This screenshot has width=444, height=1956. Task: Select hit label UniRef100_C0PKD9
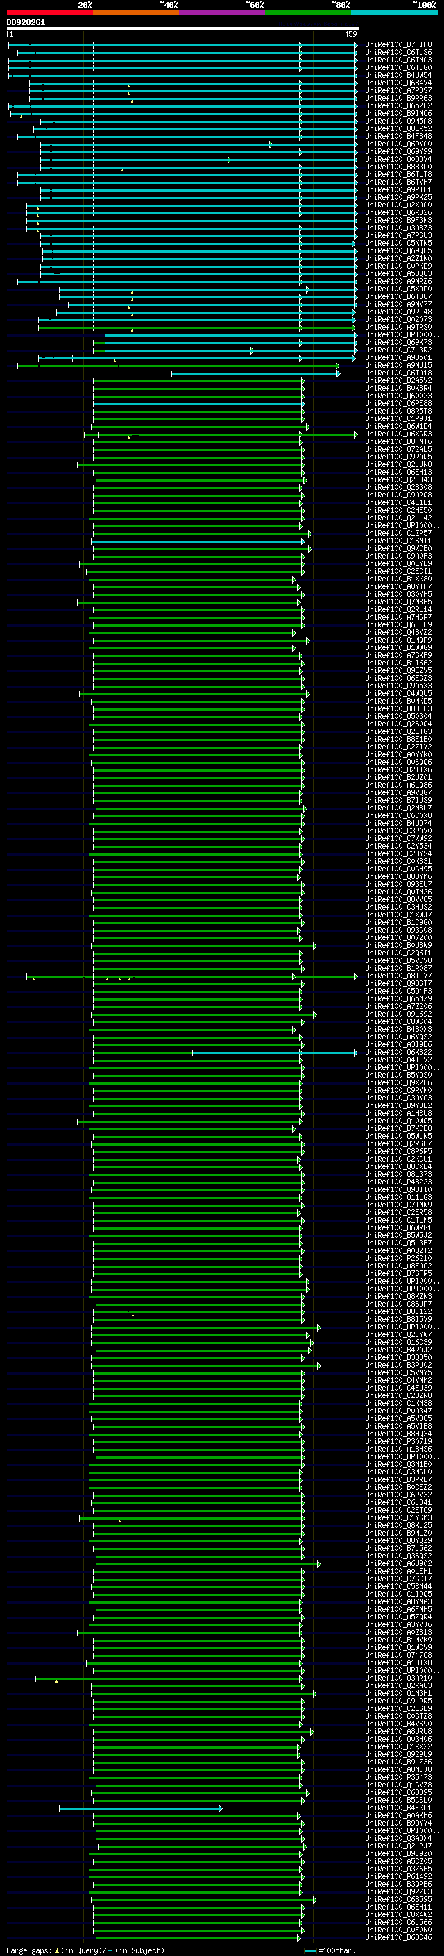[x=398, y=266]
